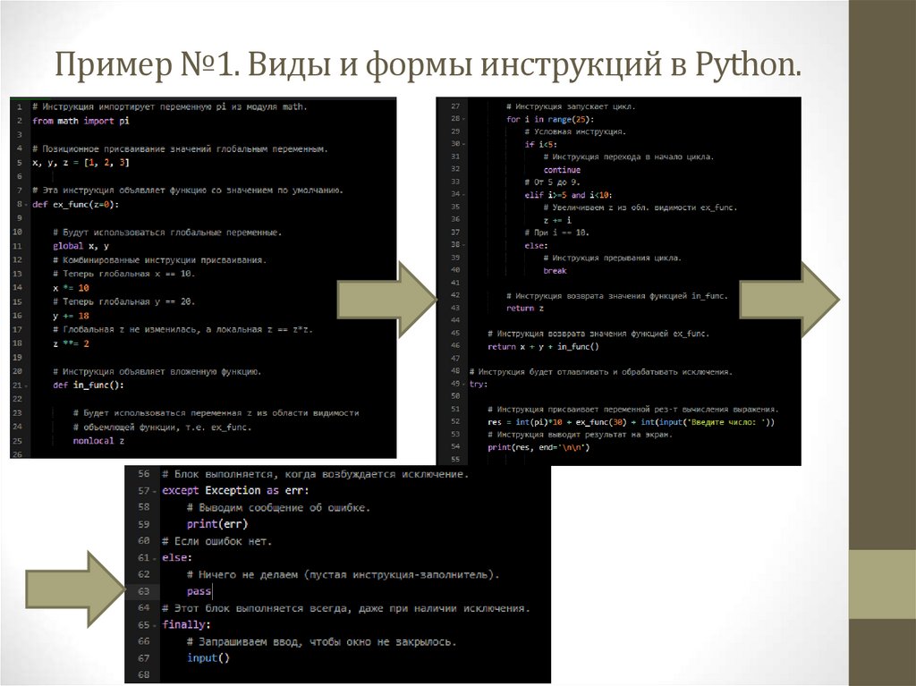Screen dimensions: 916x686
Task: Click the comment '# Условная инструкция.'
Action: click(x=575, y=132)
